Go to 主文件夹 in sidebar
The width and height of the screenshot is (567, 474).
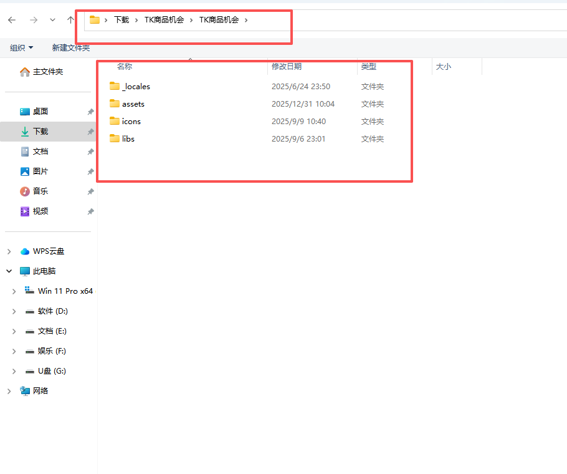47,72
